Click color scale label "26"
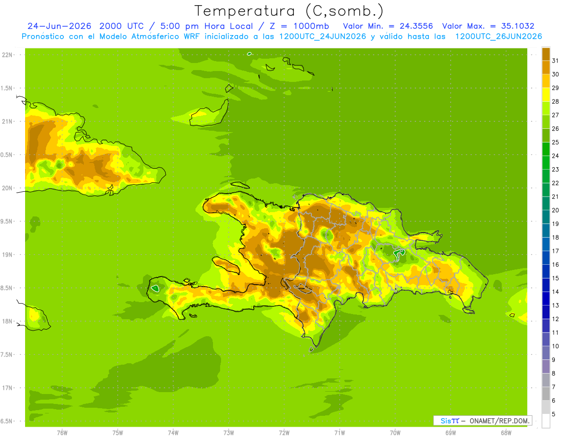568x439 pixels. pyautogui.click(x=555, y=128)
